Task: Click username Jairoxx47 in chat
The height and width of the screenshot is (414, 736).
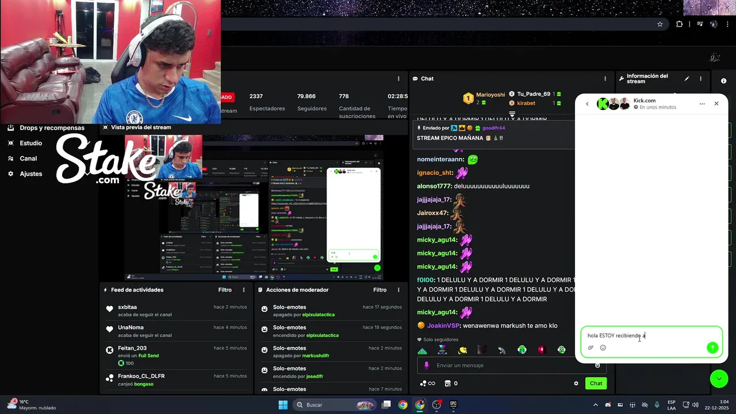Action: tap(432, 213)
